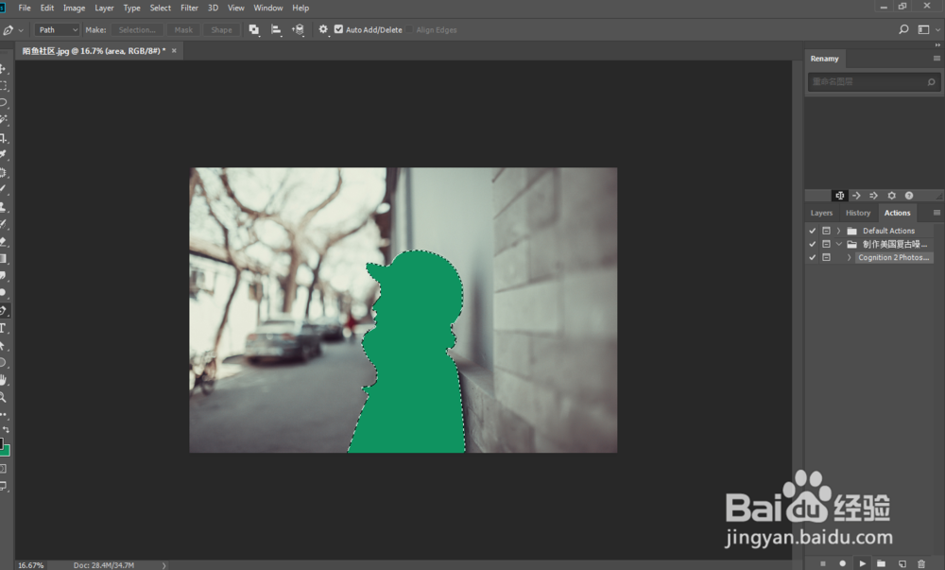Swap foreground and background colors
945x570 pixels.
(6, 429)
